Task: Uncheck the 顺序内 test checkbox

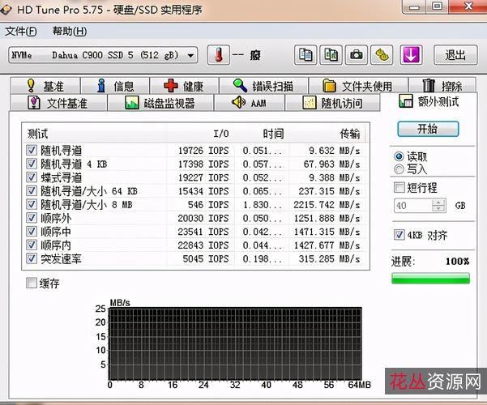Action: (x=32, y=245)
